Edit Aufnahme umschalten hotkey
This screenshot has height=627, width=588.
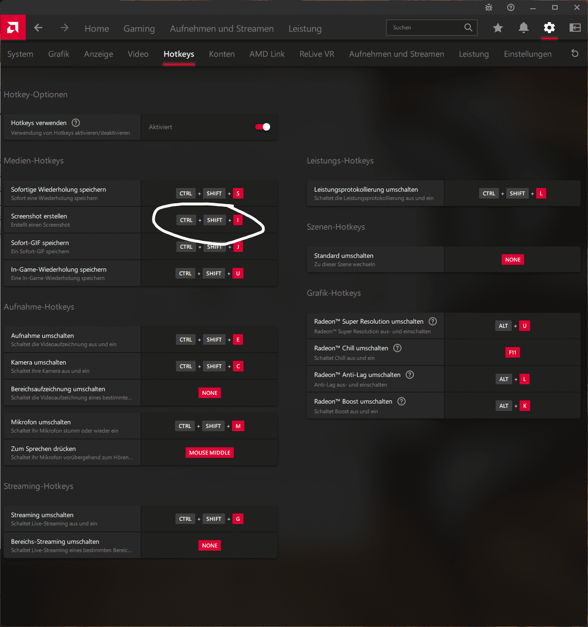point(209,340)
